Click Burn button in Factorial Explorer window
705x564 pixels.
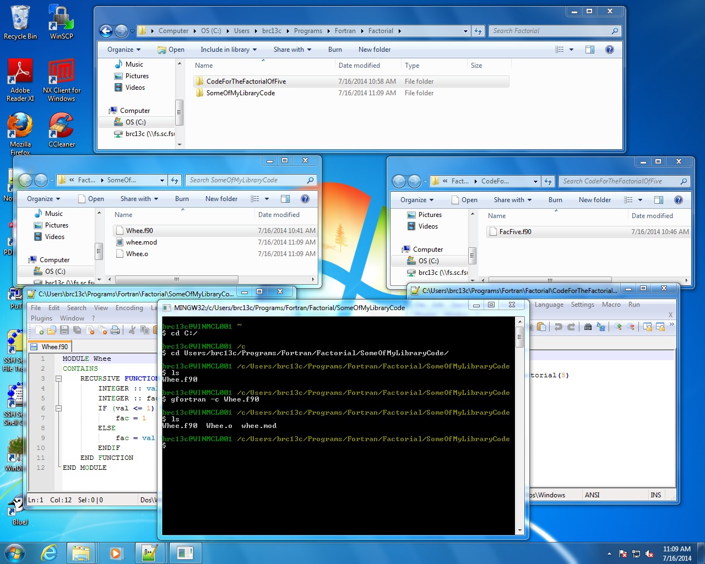tap(335, 50)
